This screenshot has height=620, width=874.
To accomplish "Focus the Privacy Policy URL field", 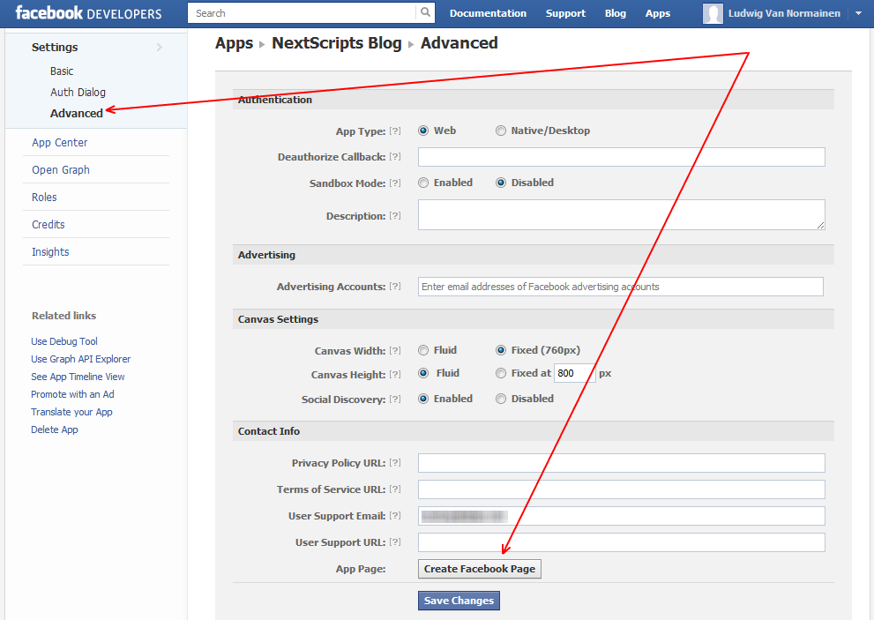I will pyautogui.click(x=622, y=463).
